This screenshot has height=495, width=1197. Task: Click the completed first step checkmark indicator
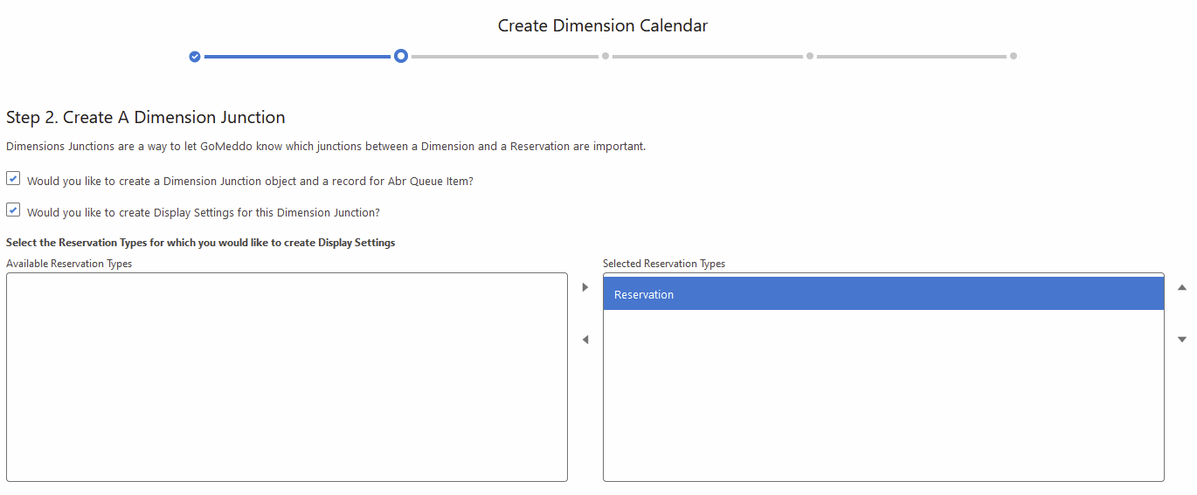[x=195, y=57]
